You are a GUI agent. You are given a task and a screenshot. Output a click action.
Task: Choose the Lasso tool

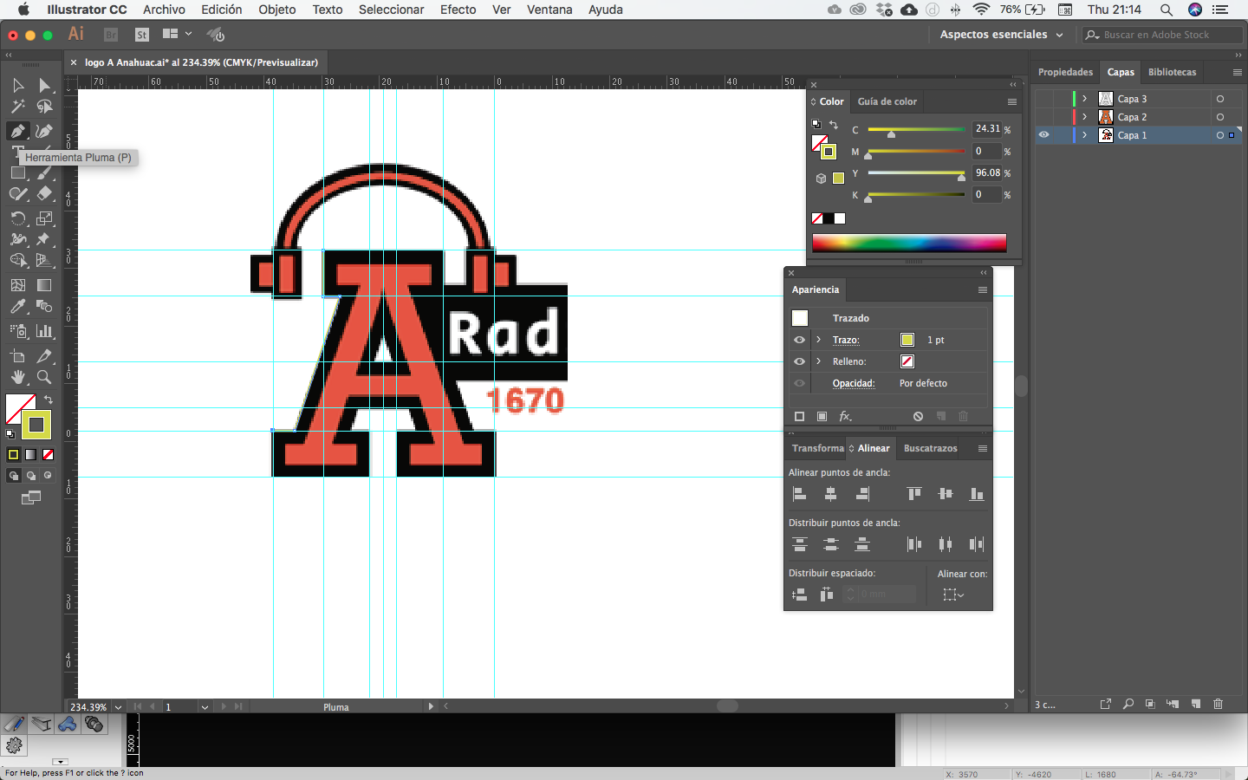click(44, 107)
